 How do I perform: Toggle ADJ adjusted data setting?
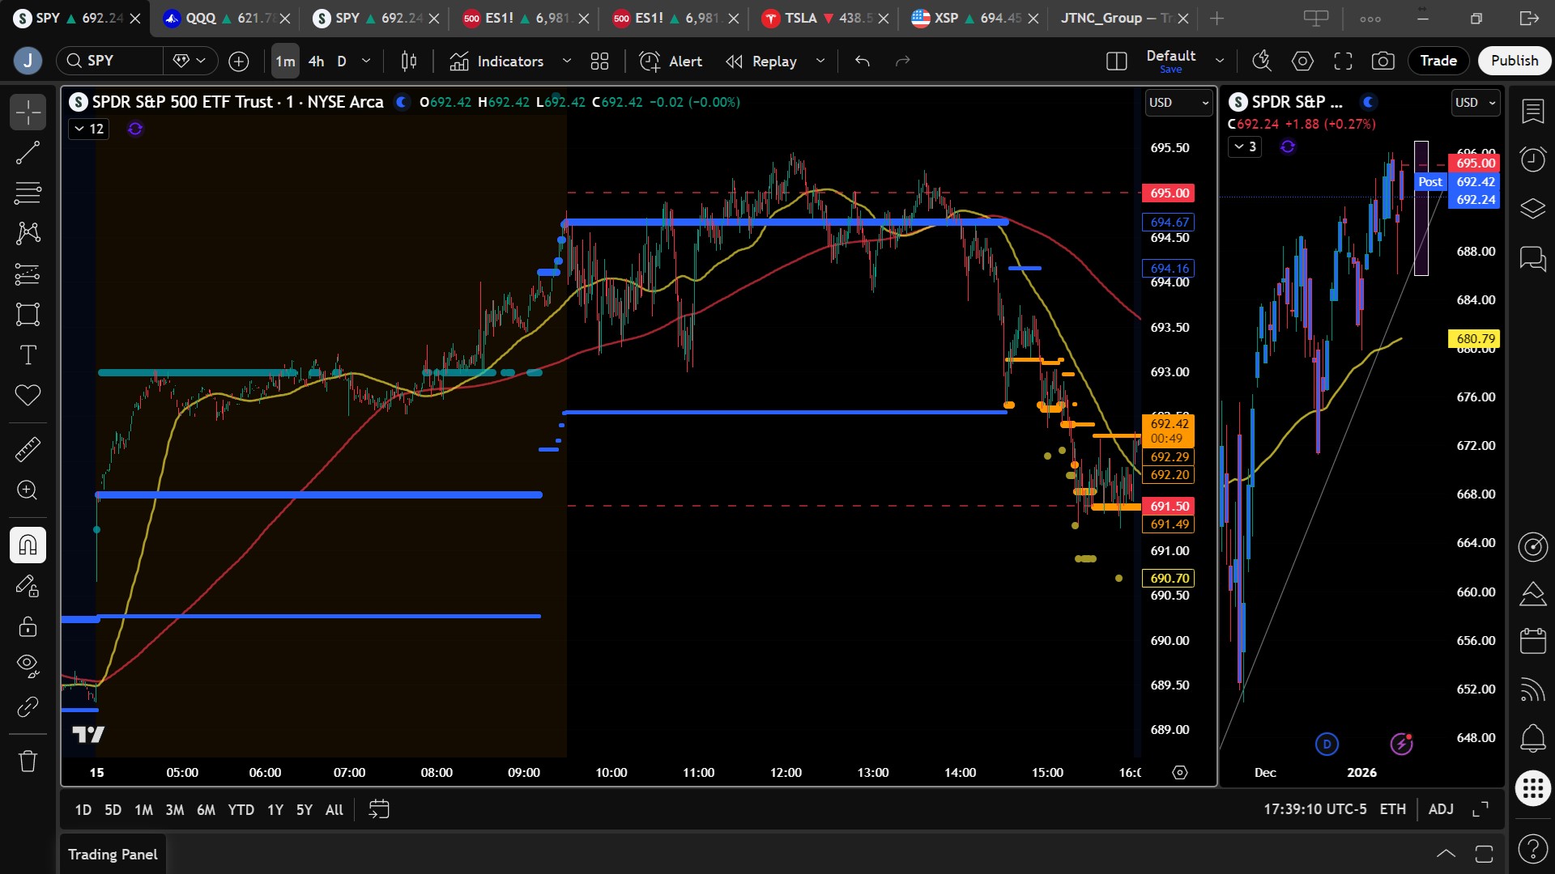pos(1440,809)
